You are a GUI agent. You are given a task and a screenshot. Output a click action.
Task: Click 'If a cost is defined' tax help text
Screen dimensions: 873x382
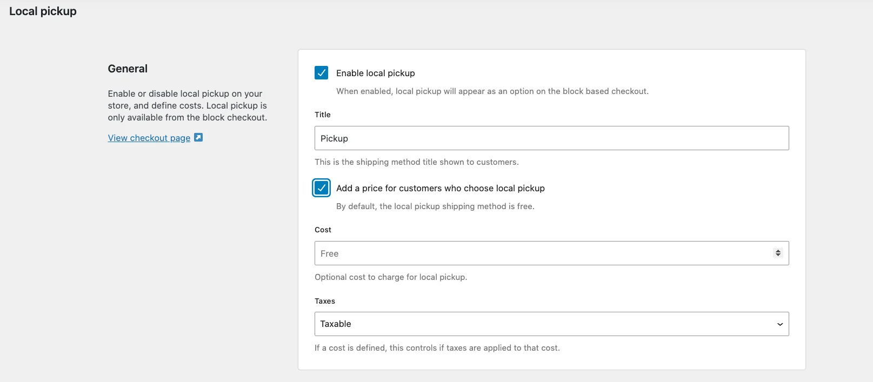point(437,348)
